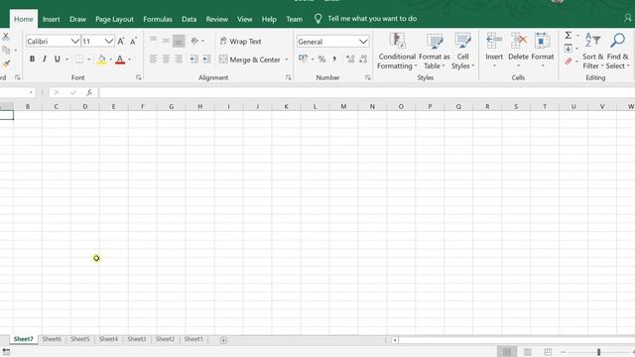Open Conditional Formatting menu
The width and height of the screenshot is (635, 357).
point(397,51)
